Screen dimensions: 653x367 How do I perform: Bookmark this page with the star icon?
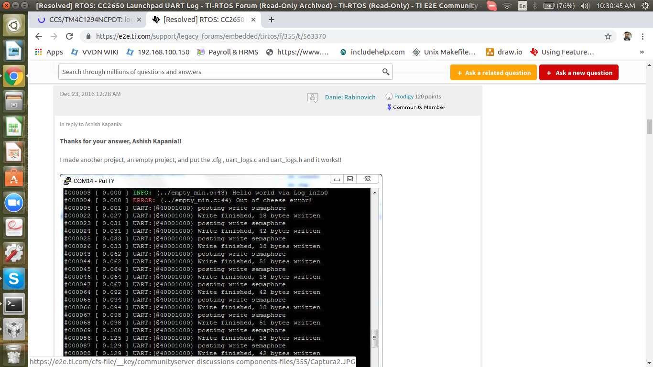pos(608,36)
